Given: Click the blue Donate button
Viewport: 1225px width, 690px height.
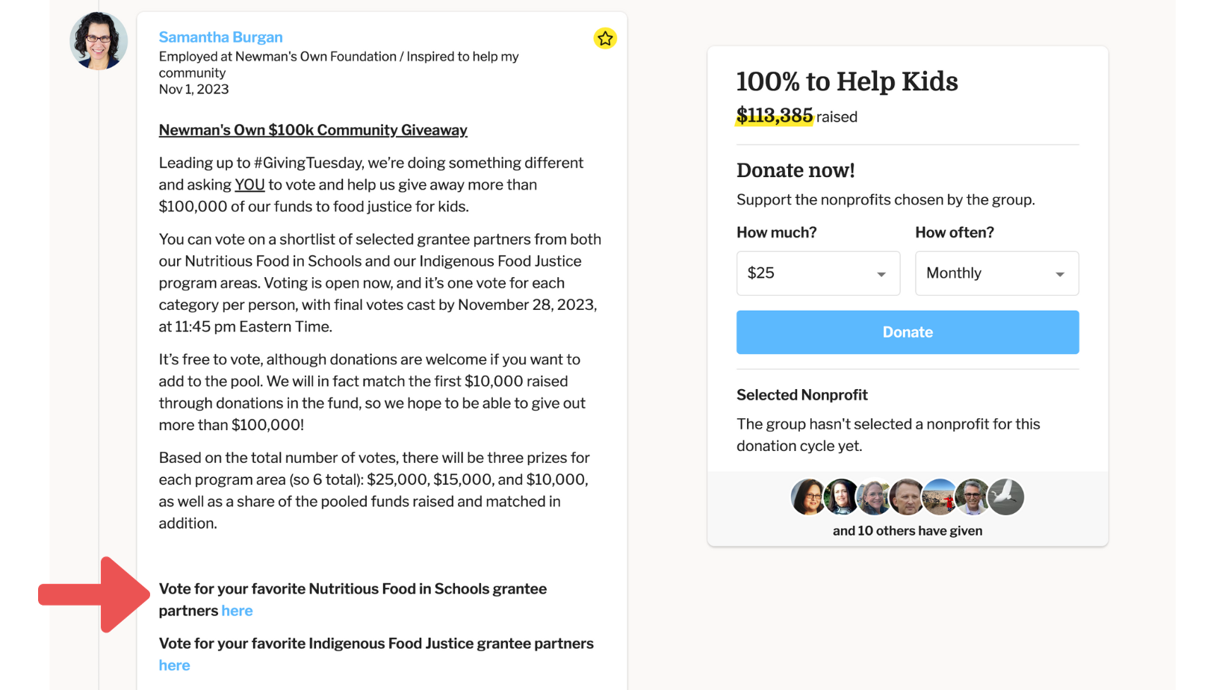Looking at the screenshot, I should point(908,332).
